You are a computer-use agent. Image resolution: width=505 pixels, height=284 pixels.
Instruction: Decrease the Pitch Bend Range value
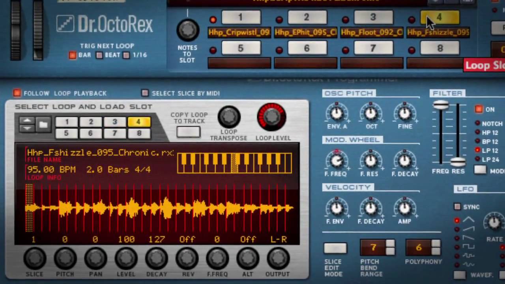pyautogui.click(x=390, y=252)
